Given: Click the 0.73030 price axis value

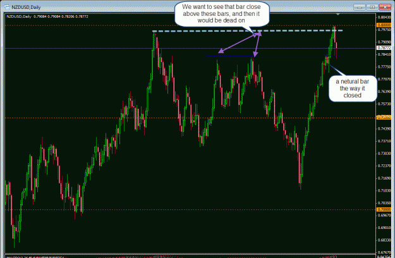Looking at the screenshot, I should 384,154.
